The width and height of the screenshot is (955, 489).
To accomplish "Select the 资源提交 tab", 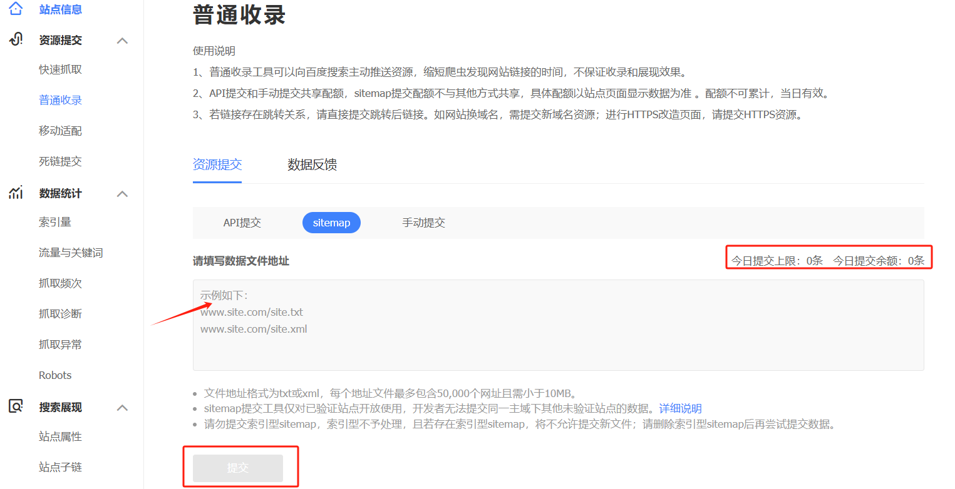I will pyautogui.click(x=217, y=164).
